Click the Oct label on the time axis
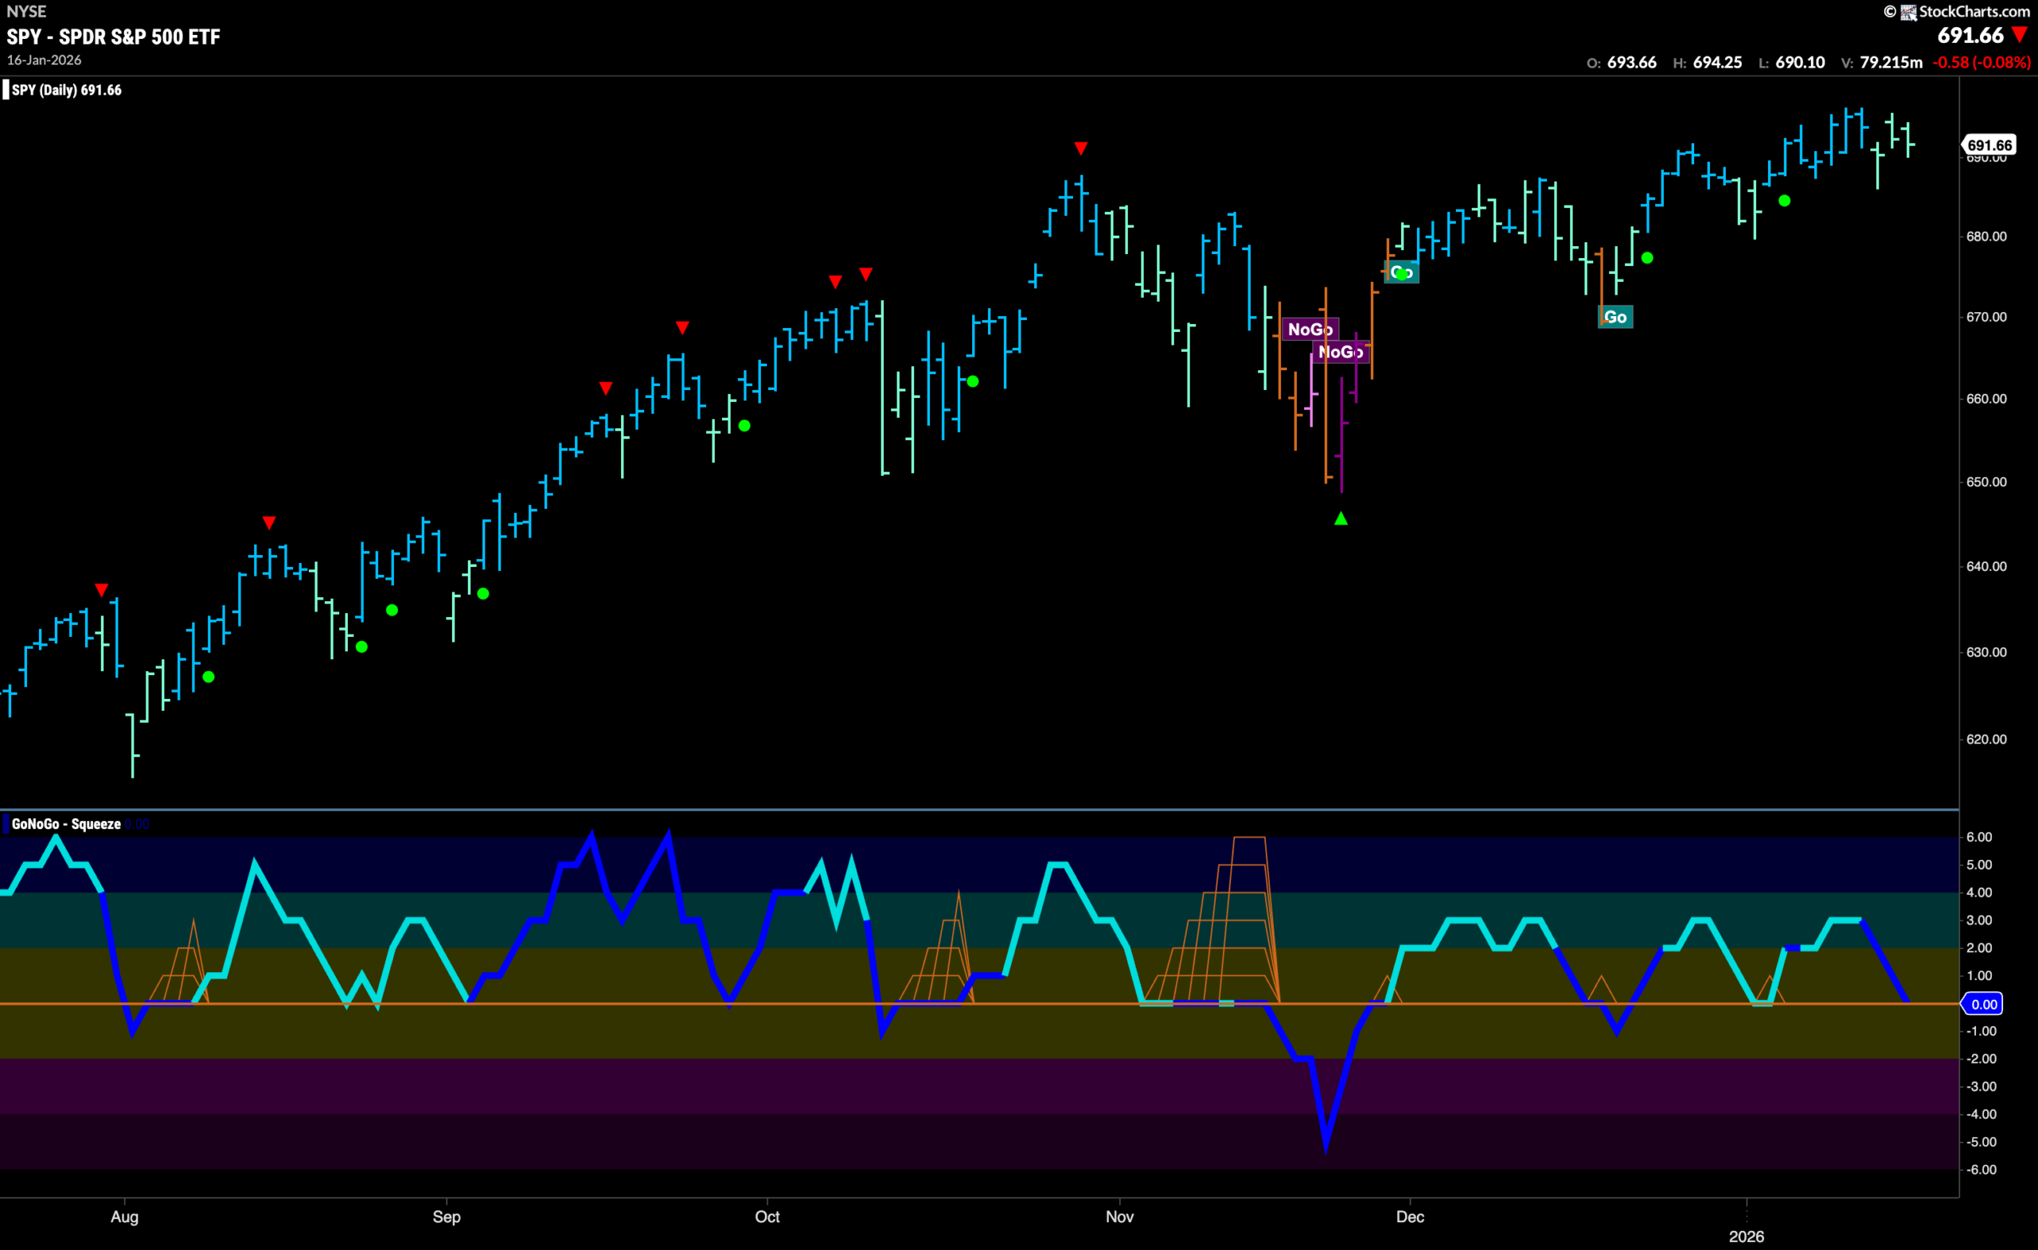 [767, 1217]
